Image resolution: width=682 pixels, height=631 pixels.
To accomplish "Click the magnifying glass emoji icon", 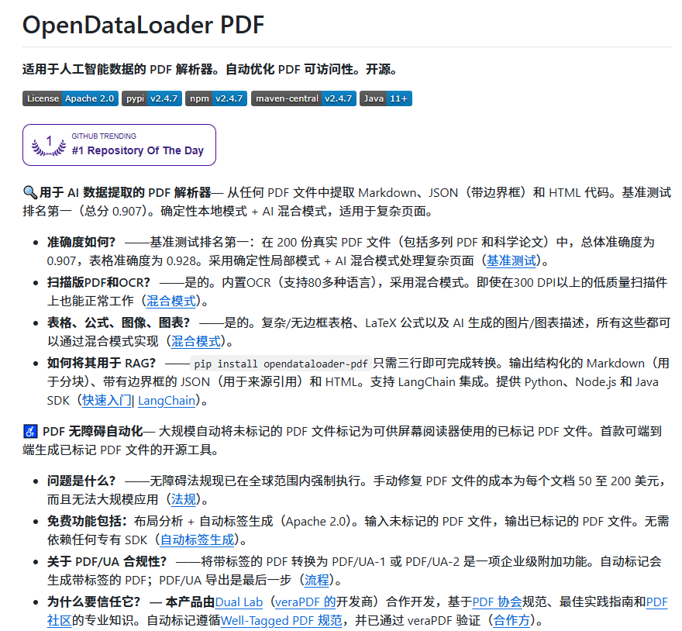I will 30,192.
